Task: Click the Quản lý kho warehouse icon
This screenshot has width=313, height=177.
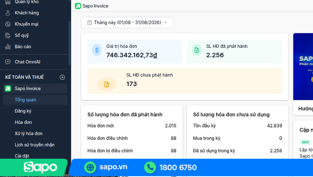Action: [x=8, y=2]
